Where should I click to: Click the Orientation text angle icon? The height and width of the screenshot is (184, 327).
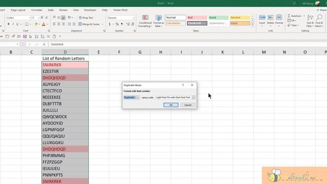tap(69, 17)
